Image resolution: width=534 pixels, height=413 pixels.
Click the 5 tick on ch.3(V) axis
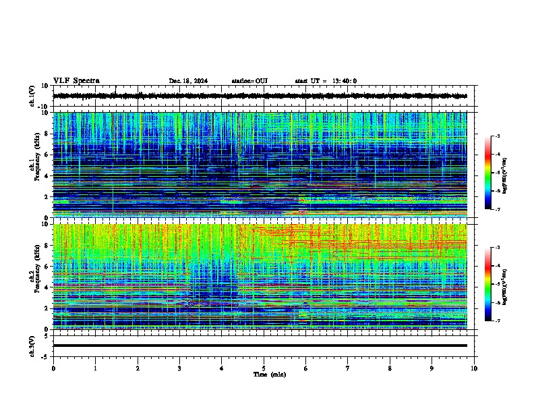[x=47, y=336]
